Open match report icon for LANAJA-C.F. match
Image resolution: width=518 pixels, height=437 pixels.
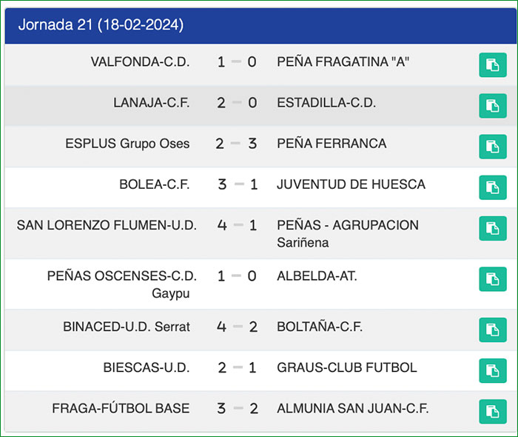coord(492,106)
